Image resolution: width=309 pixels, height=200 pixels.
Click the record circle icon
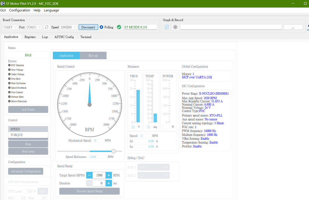coord(175,27)
